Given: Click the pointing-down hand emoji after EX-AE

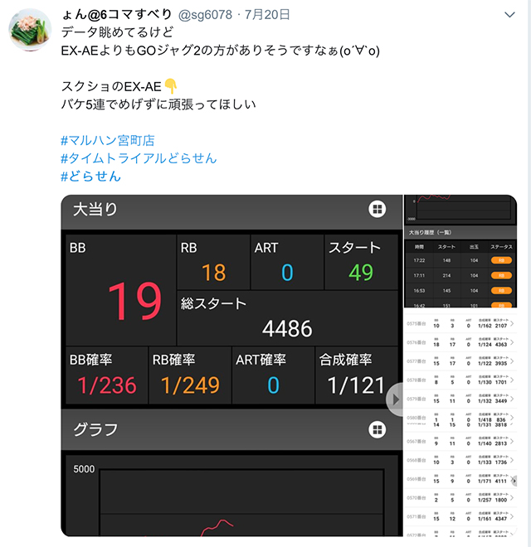Looking at the screenshot, I should [171, 86].
